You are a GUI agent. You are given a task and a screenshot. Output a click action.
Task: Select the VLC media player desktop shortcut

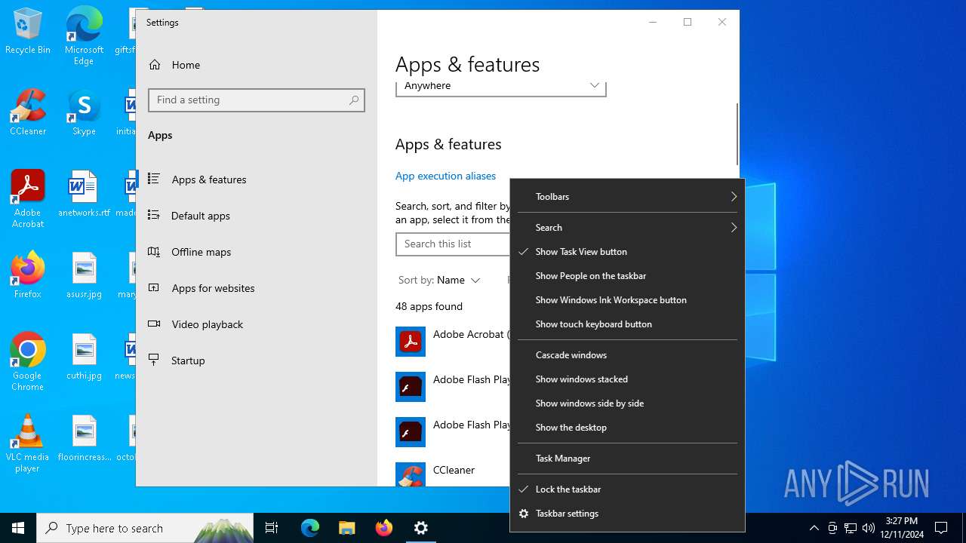pyautogui.click(x=28, y=443)
